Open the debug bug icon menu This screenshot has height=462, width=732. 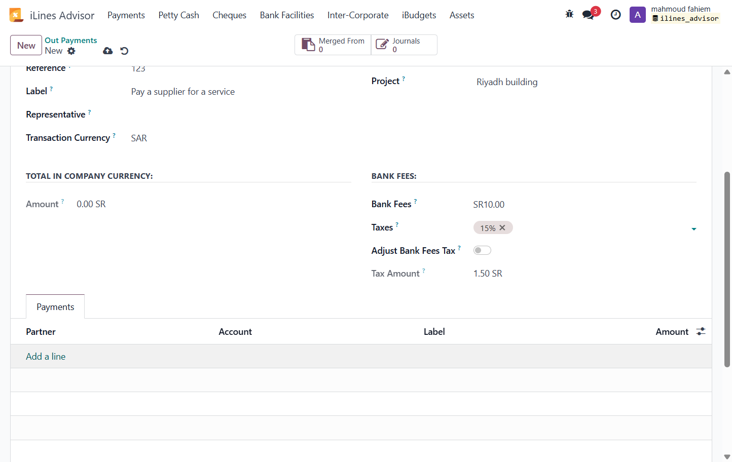(x=569, y=15)
